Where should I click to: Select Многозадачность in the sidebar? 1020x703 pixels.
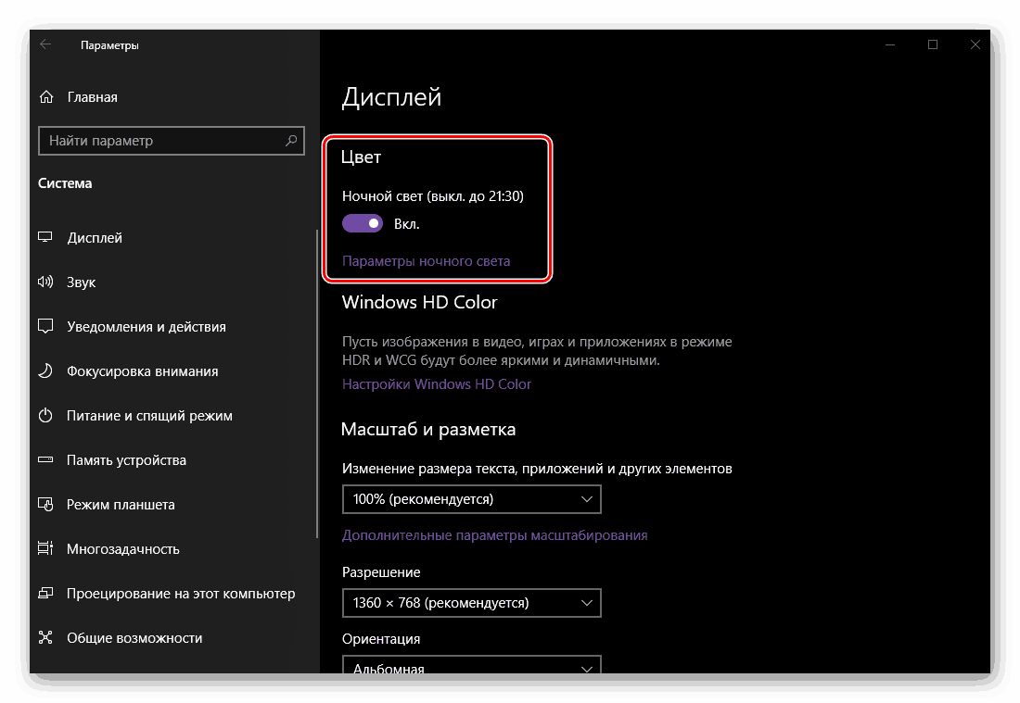tap(122, 549)
